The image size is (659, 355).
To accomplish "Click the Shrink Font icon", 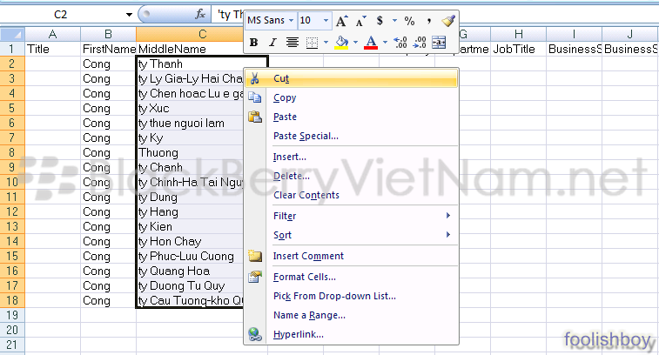I will point(361,20).
